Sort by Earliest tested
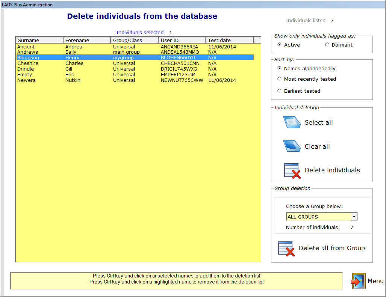 279,91
